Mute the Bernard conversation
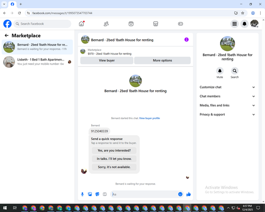 220,71
